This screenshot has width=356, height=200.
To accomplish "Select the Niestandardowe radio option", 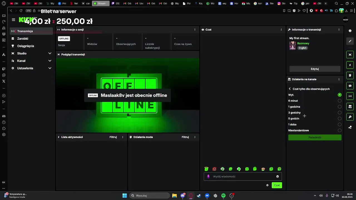I will [340, 130].
